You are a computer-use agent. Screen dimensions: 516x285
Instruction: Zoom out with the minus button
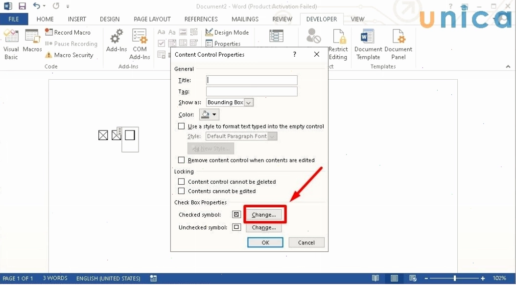click(x=426, y=278)
